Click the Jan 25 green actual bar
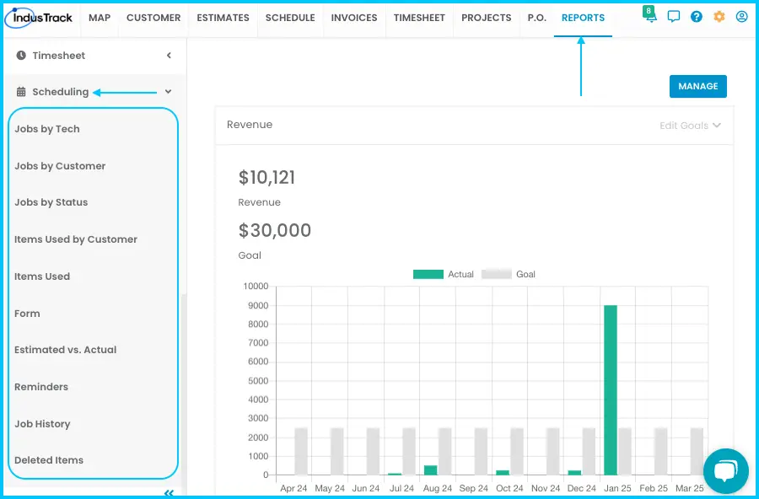 tap(611, 390)
